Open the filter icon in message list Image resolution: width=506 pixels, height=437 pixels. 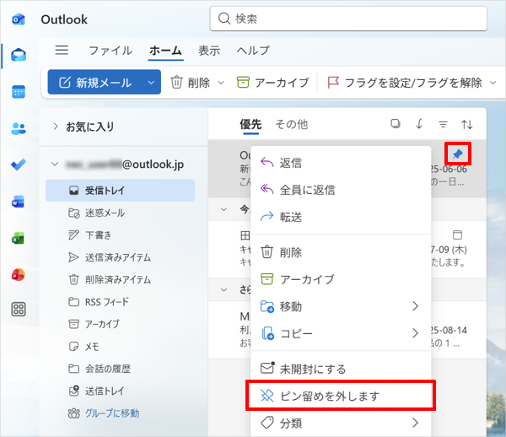pos(443,124)
